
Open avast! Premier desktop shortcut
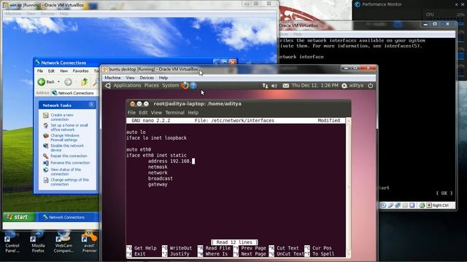click(89, 242)
